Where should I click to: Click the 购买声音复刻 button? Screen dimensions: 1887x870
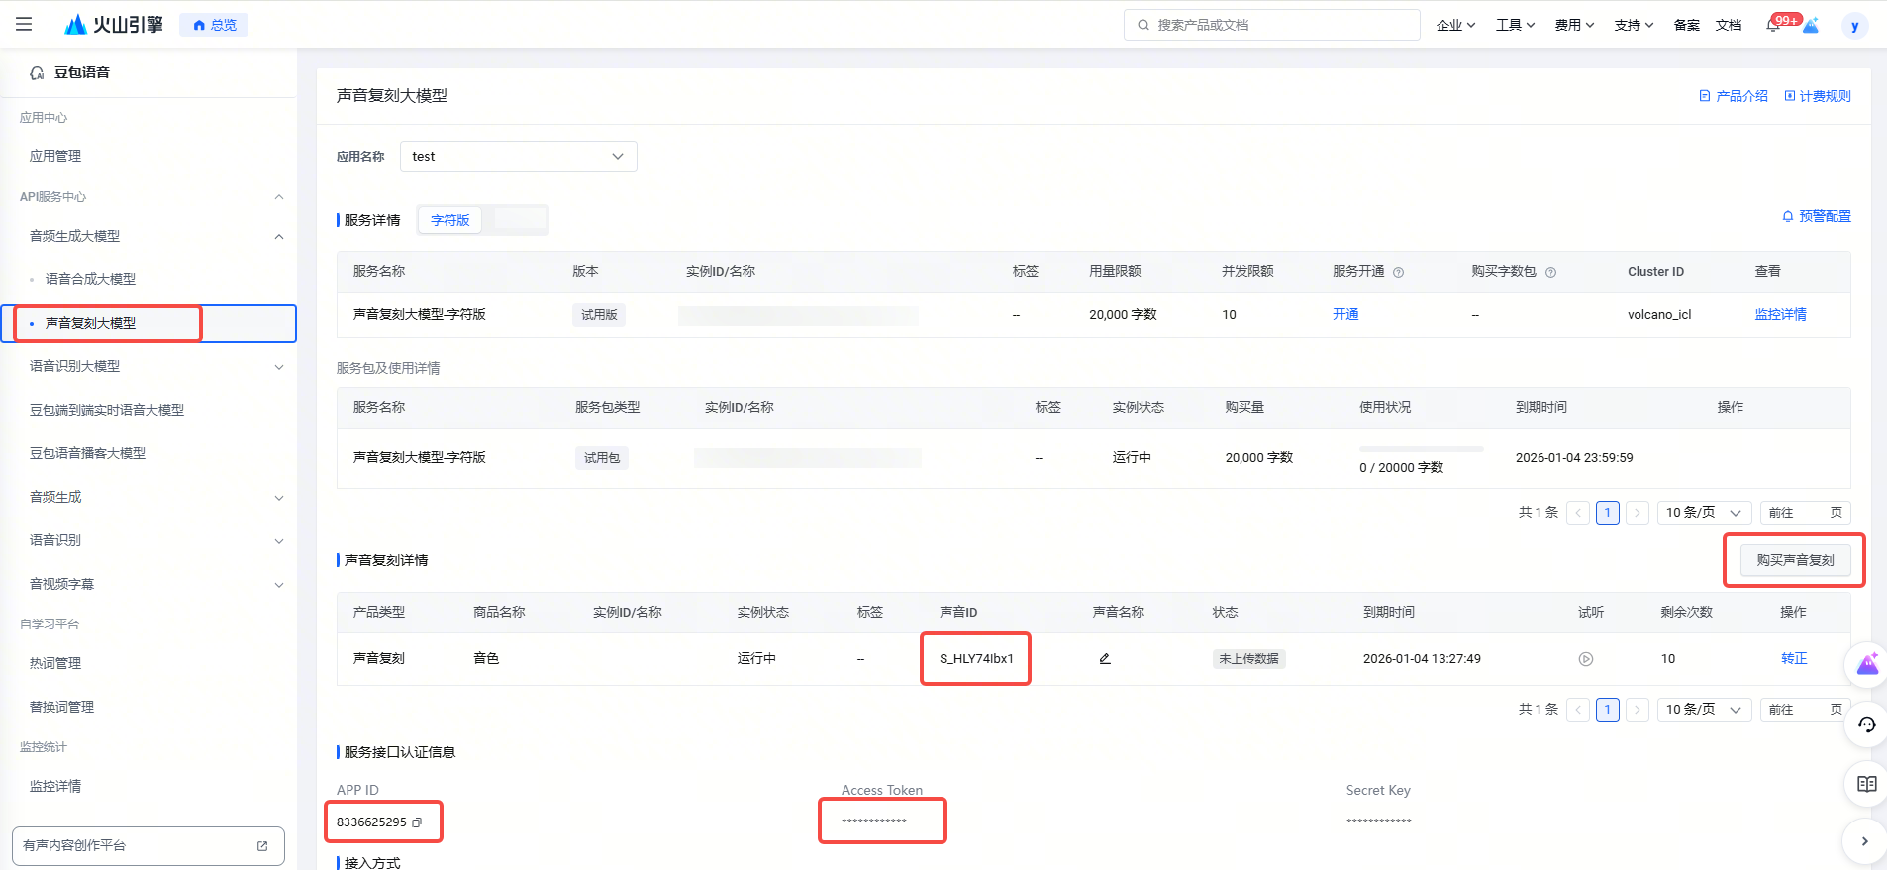(x=1794, y=560)
